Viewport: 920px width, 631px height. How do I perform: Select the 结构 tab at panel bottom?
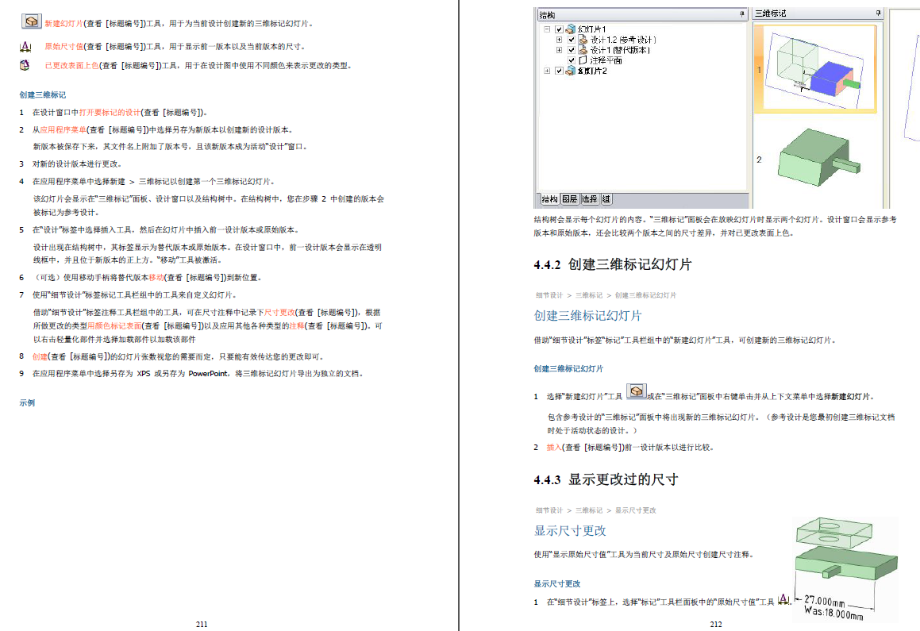click(550, 199)
